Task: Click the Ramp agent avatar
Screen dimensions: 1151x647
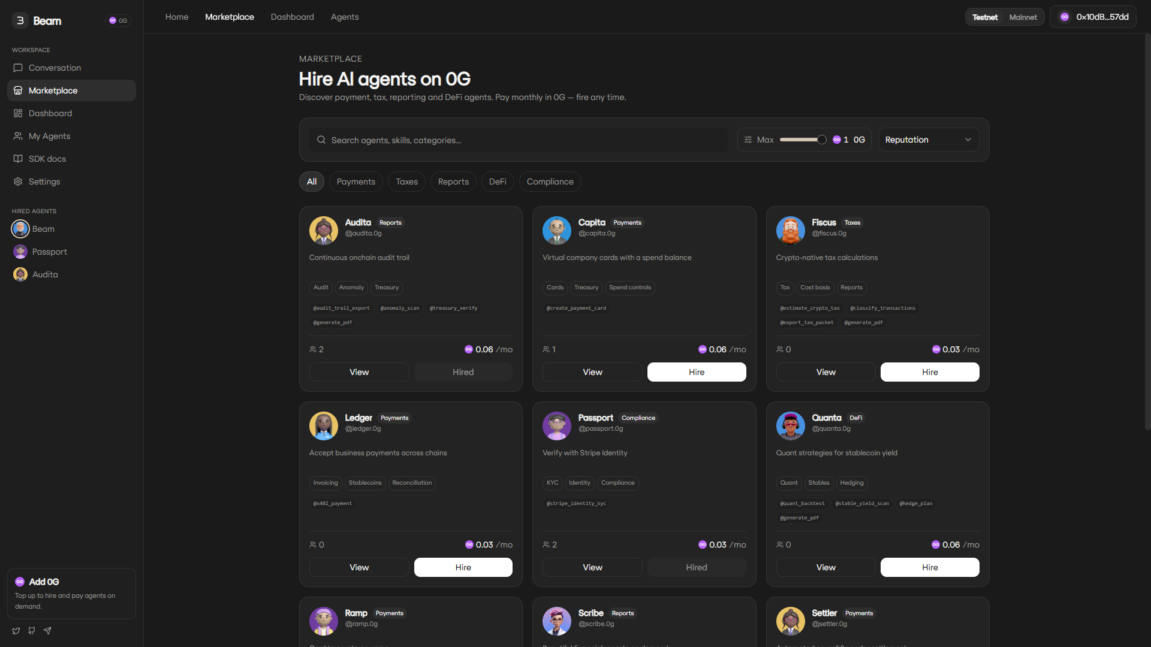Action: (x=324, y=621)
